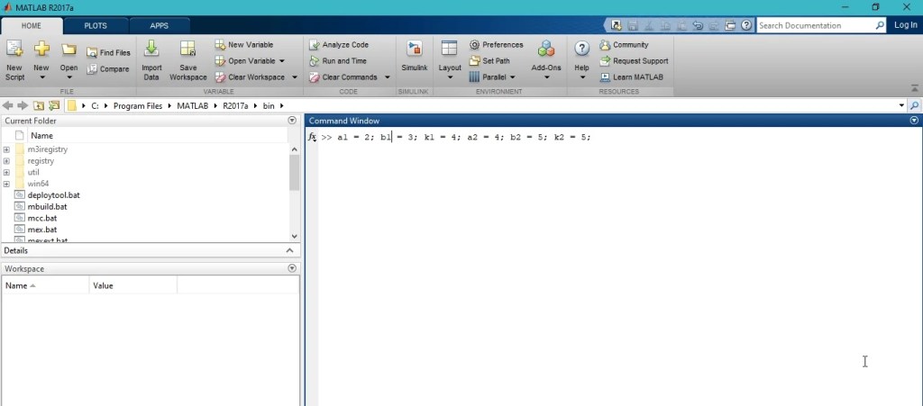
Task: Click Import Data
Action: (x=151, y=60)
